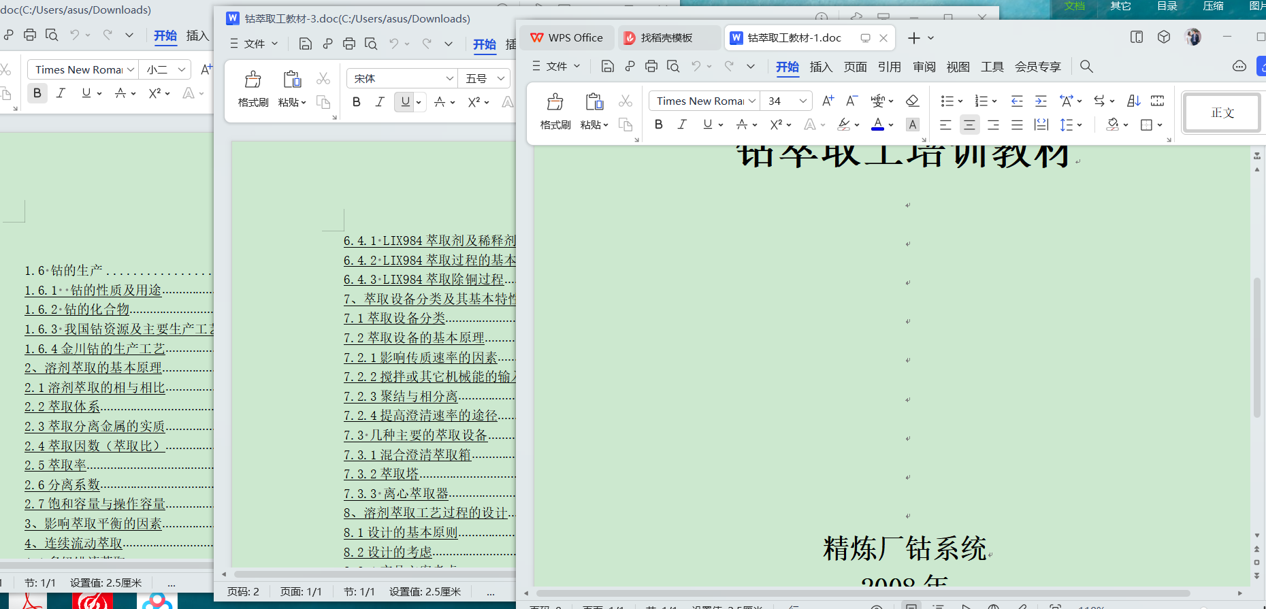The image size is (1266, 609).
Task: Toggle center alignment for the paragraph
Action: click(x=969, y=125)
